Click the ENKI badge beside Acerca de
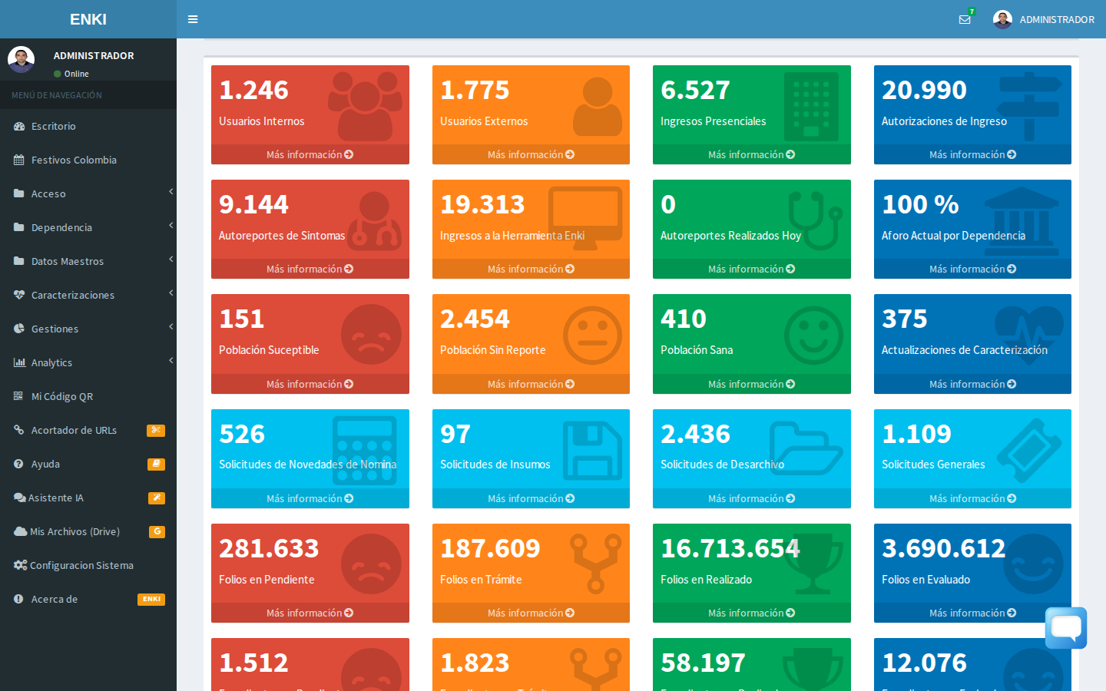1106x691 pixels. (x=151, y=599)
